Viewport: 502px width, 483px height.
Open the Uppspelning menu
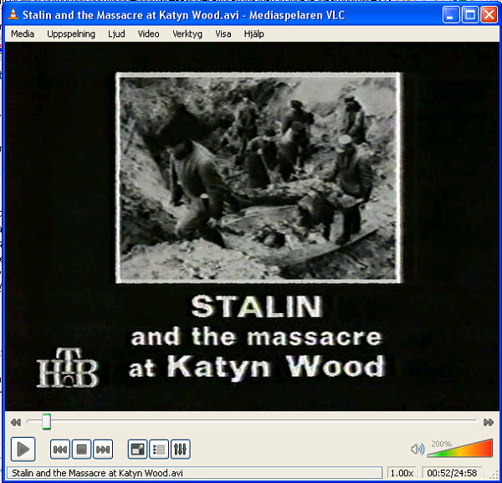71,34
